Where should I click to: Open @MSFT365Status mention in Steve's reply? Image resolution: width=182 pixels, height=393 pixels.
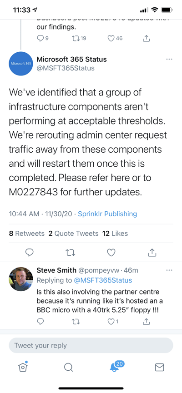point(103,280)
